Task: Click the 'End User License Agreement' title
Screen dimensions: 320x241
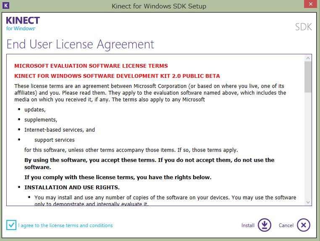Action: 80,44
